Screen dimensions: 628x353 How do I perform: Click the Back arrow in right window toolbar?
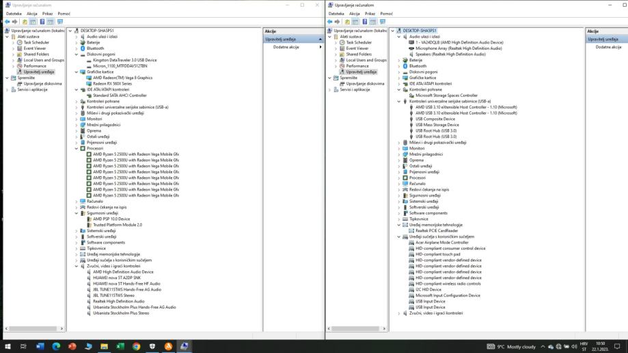point(332,22)
